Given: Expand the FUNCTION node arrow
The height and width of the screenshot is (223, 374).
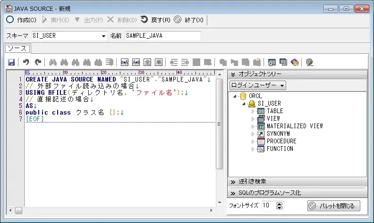Looking at the screenshot, I should (x=253, y=149).
